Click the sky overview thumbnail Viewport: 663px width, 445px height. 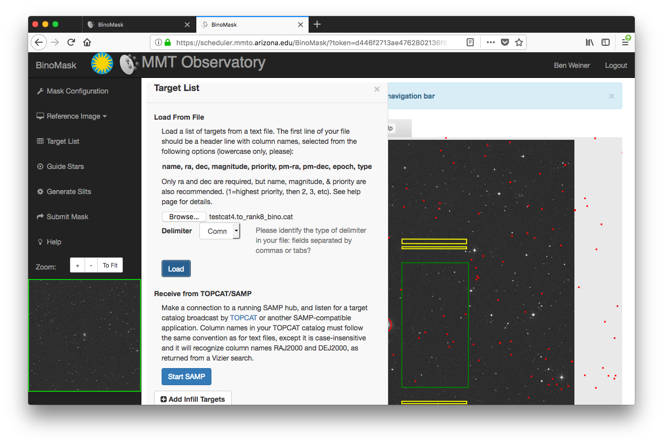(x=85, y=335)
